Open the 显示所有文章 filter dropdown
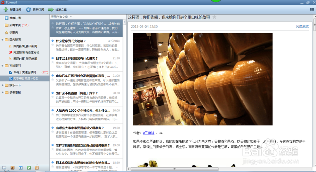 (61, 17)
